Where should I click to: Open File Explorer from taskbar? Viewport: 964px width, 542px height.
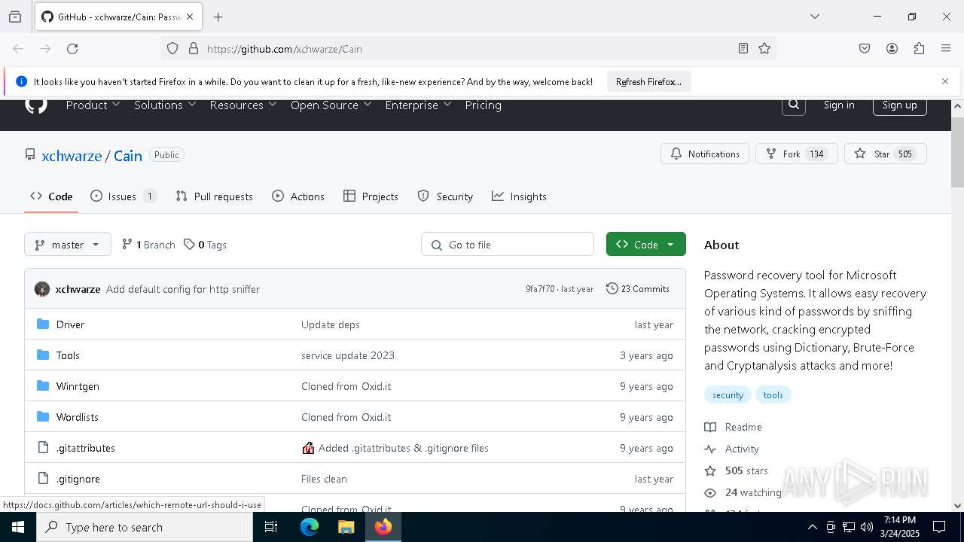point(346,527)
